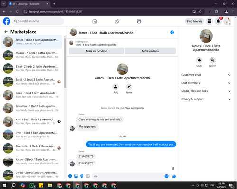
Task: Click the browser back arrow
Action: 4,12
